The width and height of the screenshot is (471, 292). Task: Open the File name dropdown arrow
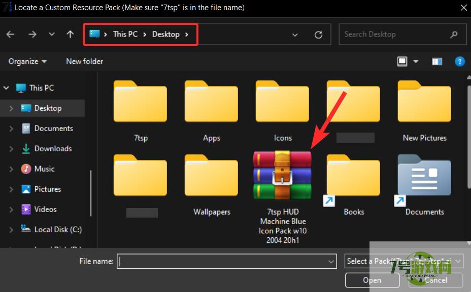(x=331, y=262)
